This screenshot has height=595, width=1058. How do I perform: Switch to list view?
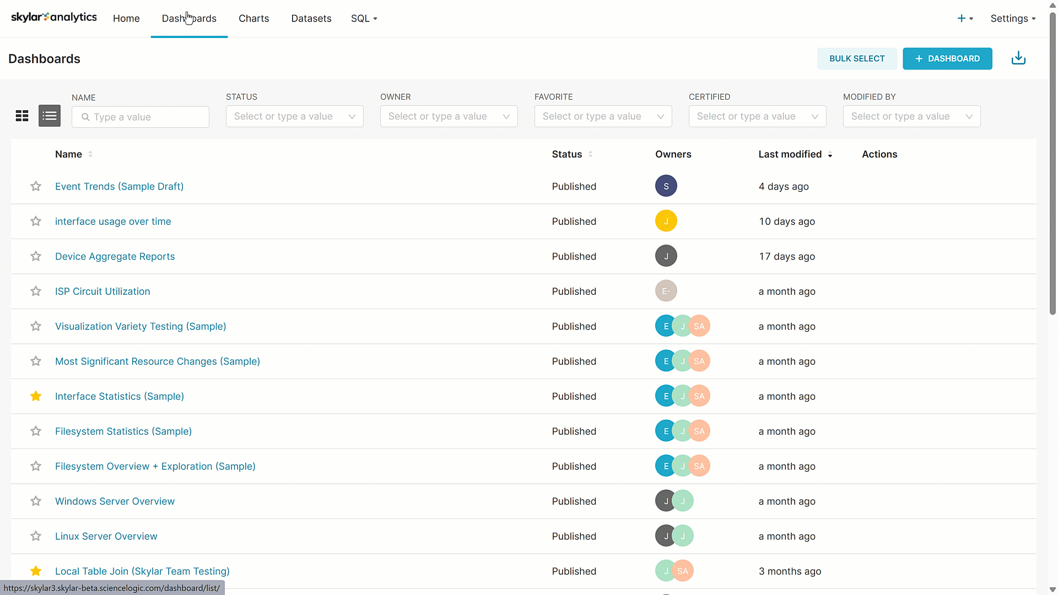point(50,116)
